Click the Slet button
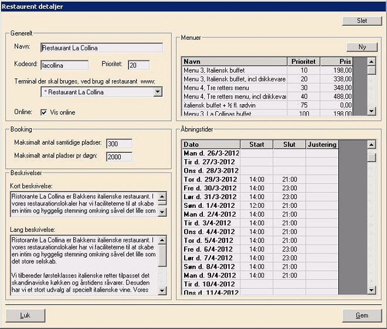This screenshot has width=387, height=329. [x=362, y=20]
